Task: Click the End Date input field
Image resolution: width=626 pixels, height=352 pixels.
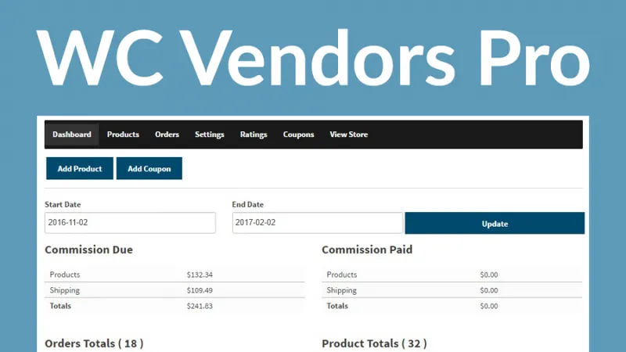Action: 318,223
